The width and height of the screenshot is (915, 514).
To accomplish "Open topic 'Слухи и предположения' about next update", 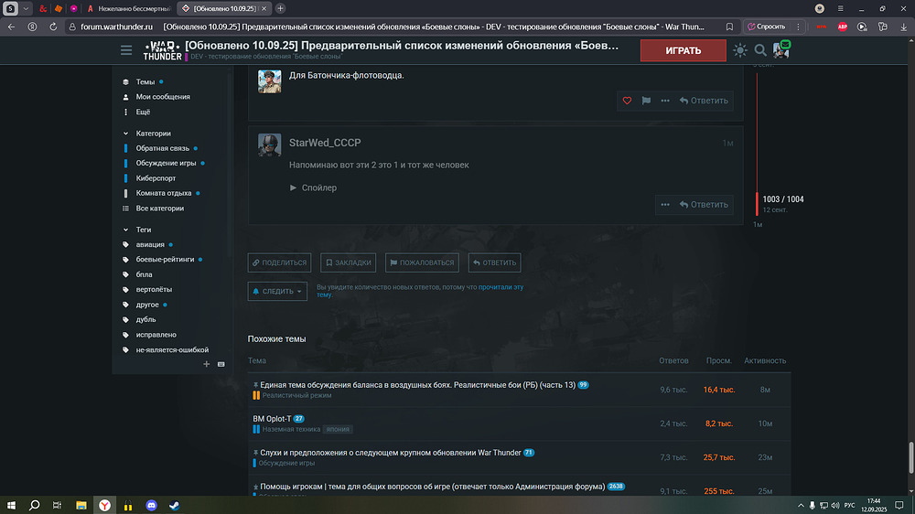I will [x=391, y=452].
